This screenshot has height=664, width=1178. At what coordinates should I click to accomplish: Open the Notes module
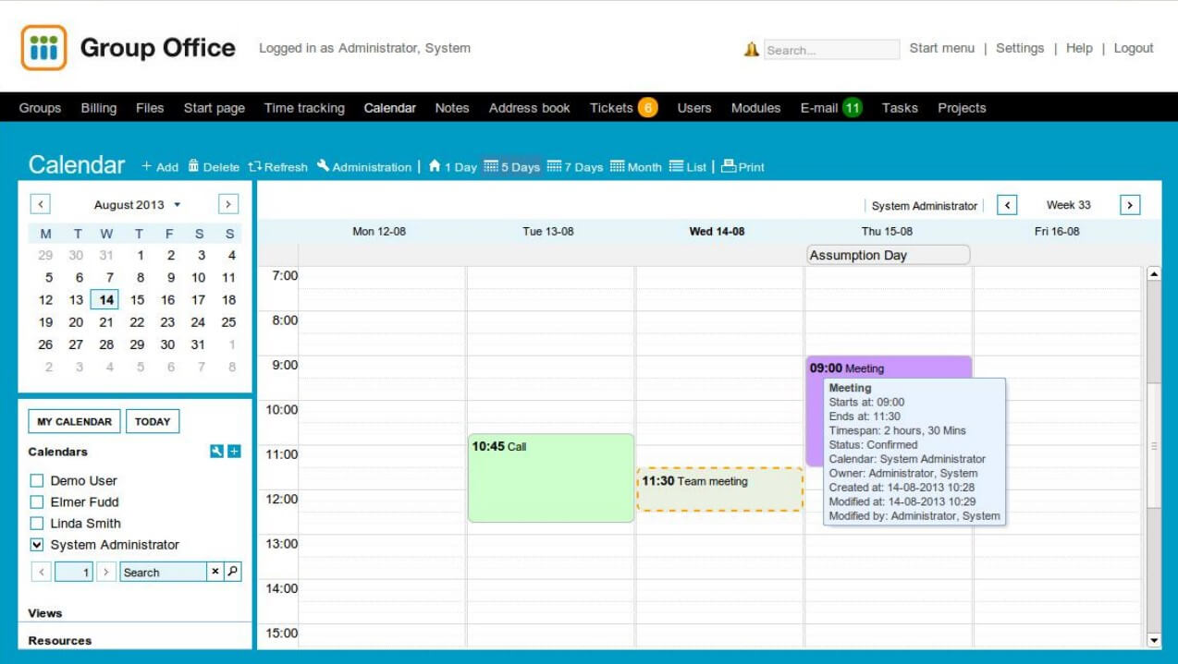pyautogui.click(x=452, y=108)
